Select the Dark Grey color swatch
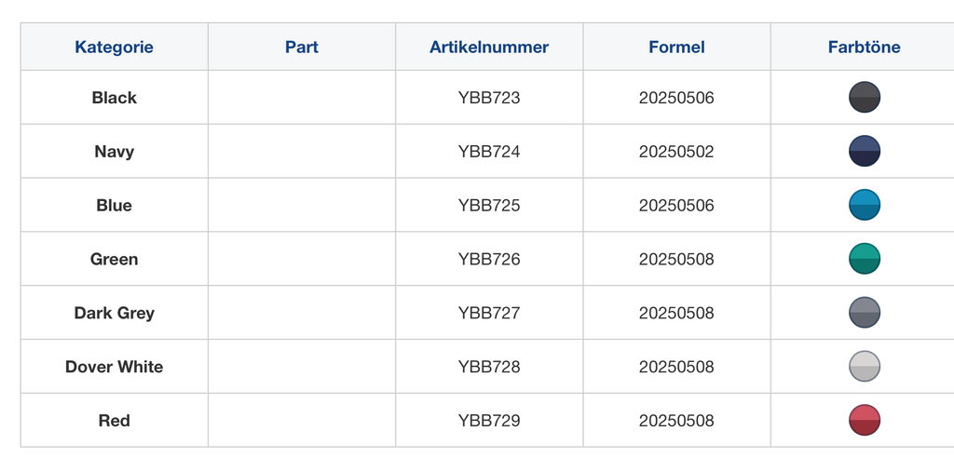 [x=865, y=313]
